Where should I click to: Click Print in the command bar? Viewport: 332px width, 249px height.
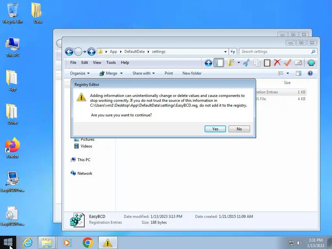(x=169, y=73)
